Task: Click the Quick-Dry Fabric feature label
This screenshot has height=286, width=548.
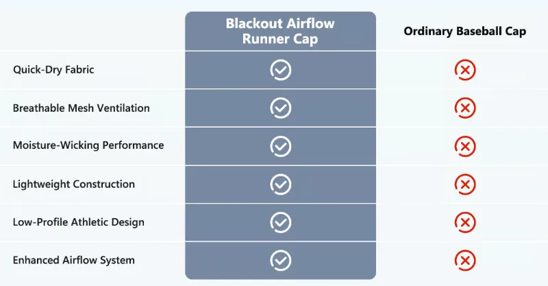Action: click(53, 70)
